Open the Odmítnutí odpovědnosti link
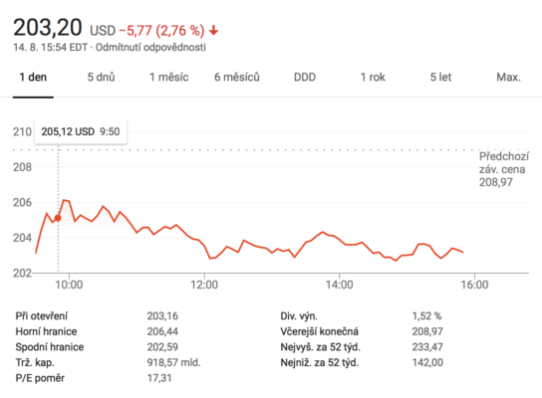 coord(150,48)
